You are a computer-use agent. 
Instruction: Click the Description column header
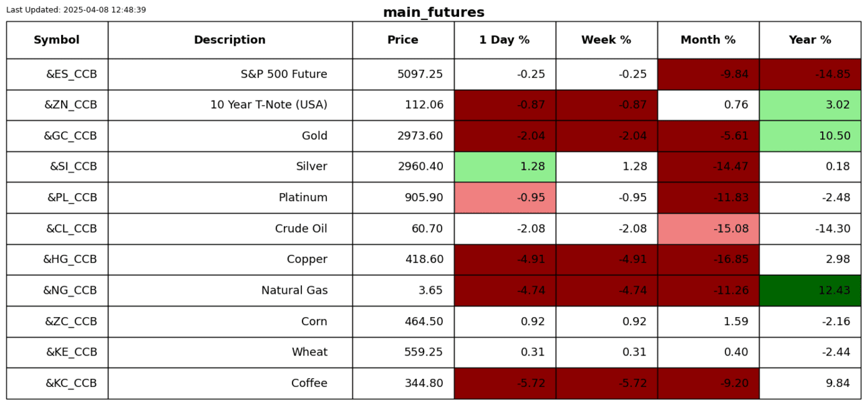(229, 40)
